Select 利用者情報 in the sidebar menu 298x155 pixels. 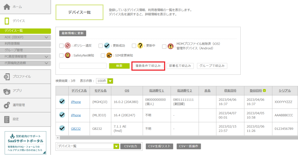[12, 44]
